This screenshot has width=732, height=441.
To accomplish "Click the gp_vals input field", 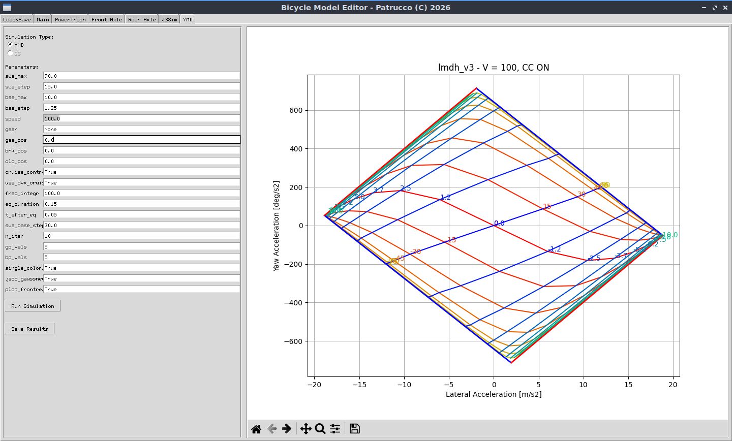I will [141, 246].
